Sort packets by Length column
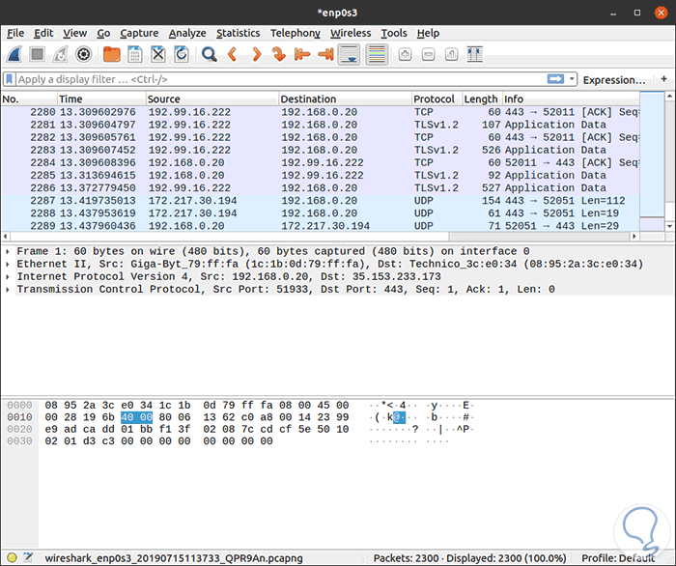Screen dimensions: 676x566 click(x=483, y=99)
